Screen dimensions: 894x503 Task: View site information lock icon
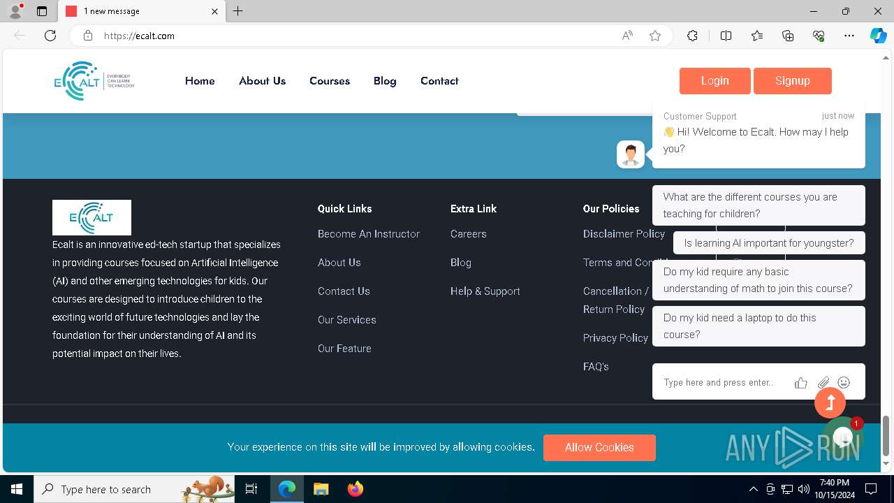(x=88, y=36)
